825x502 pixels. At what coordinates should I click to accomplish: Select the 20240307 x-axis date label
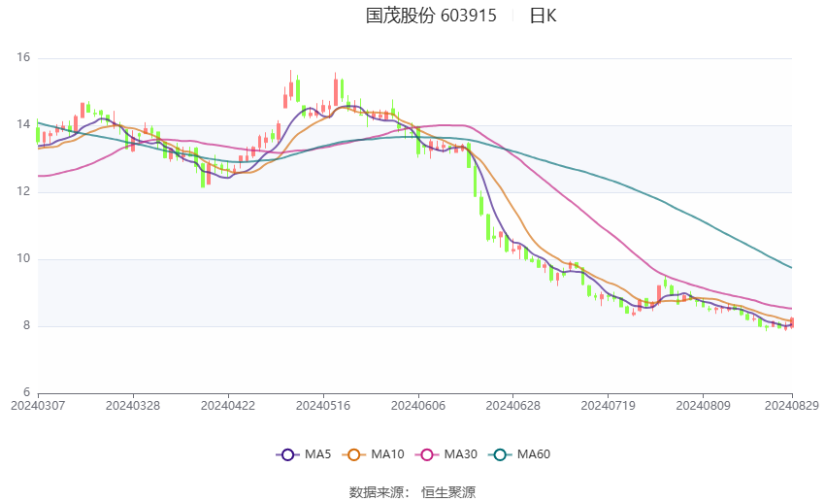[38, 406]
